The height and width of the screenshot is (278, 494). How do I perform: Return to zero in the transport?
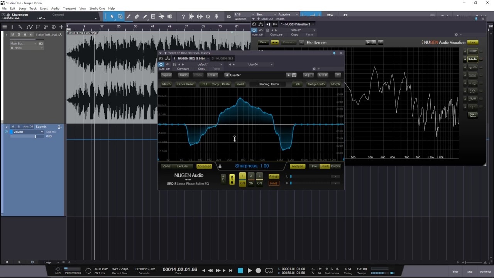pos(231,271)
